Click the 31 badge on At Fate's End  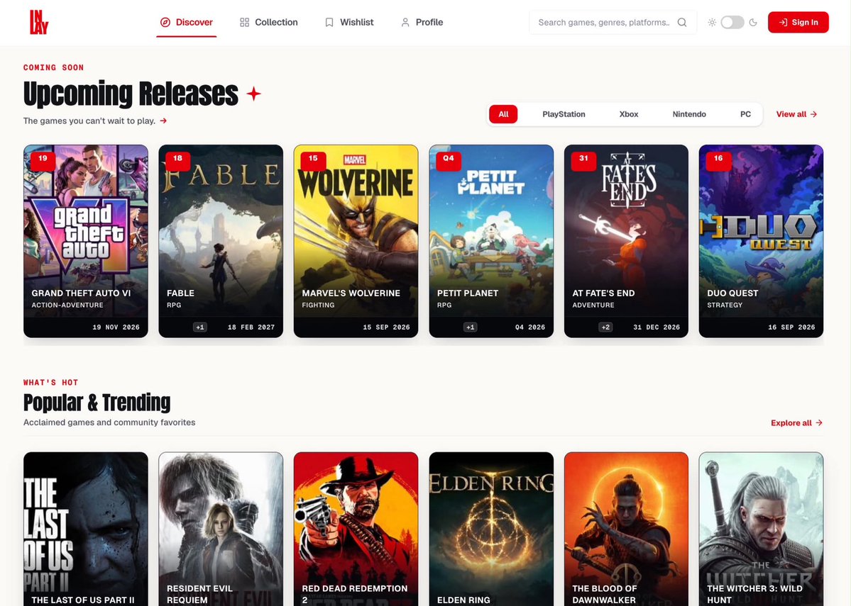[x=583, y=160]
